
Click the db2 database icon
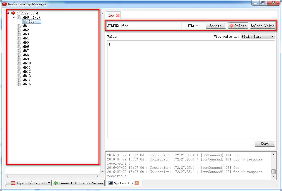19,30
